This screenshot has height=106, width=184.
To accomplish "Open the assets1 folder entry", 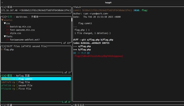I will point(8,20).
